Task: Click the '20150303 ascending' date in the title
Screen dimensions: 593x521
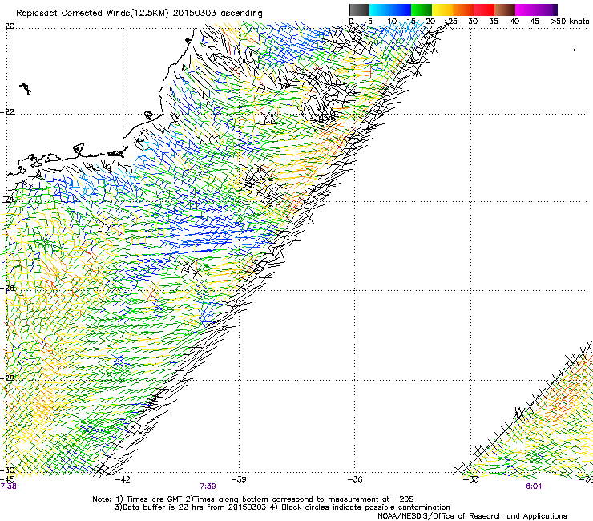Action: click(x=217, y=14)
